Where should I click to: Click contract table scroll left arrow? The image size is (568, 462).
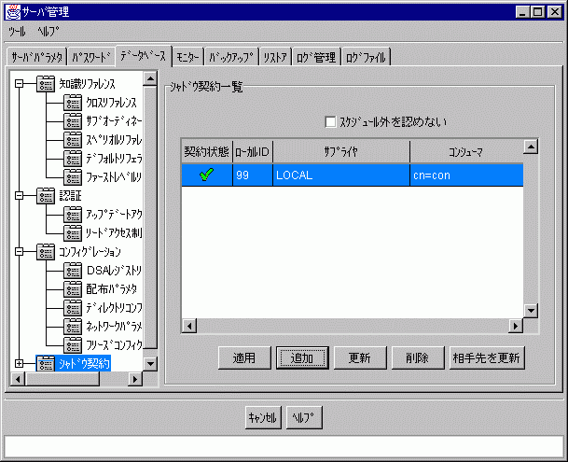click(189, 326)
